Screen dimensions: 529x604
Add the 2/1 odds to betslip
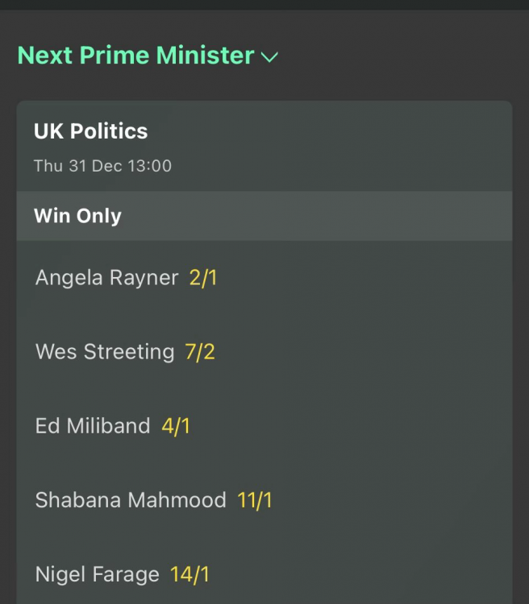click(203, 278)
